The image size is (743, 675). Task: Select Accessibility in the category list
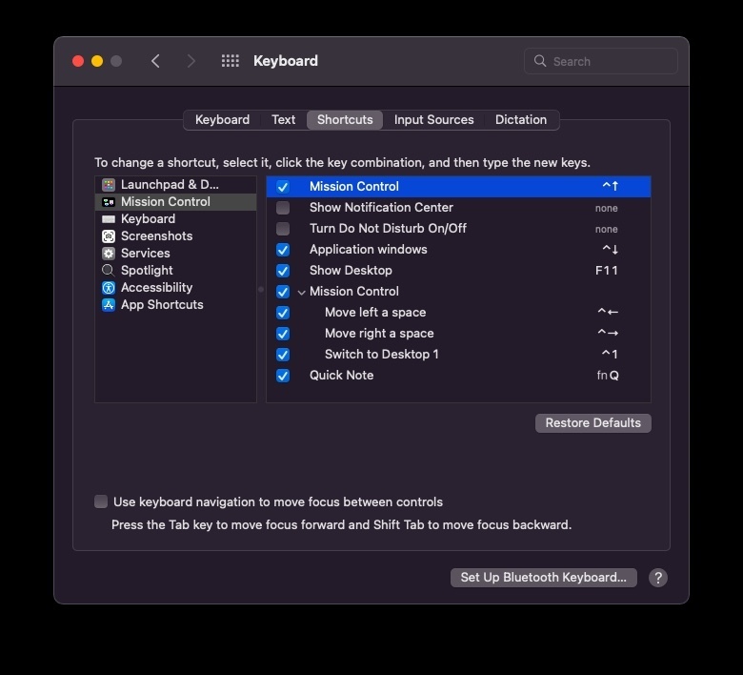(176, 288)
